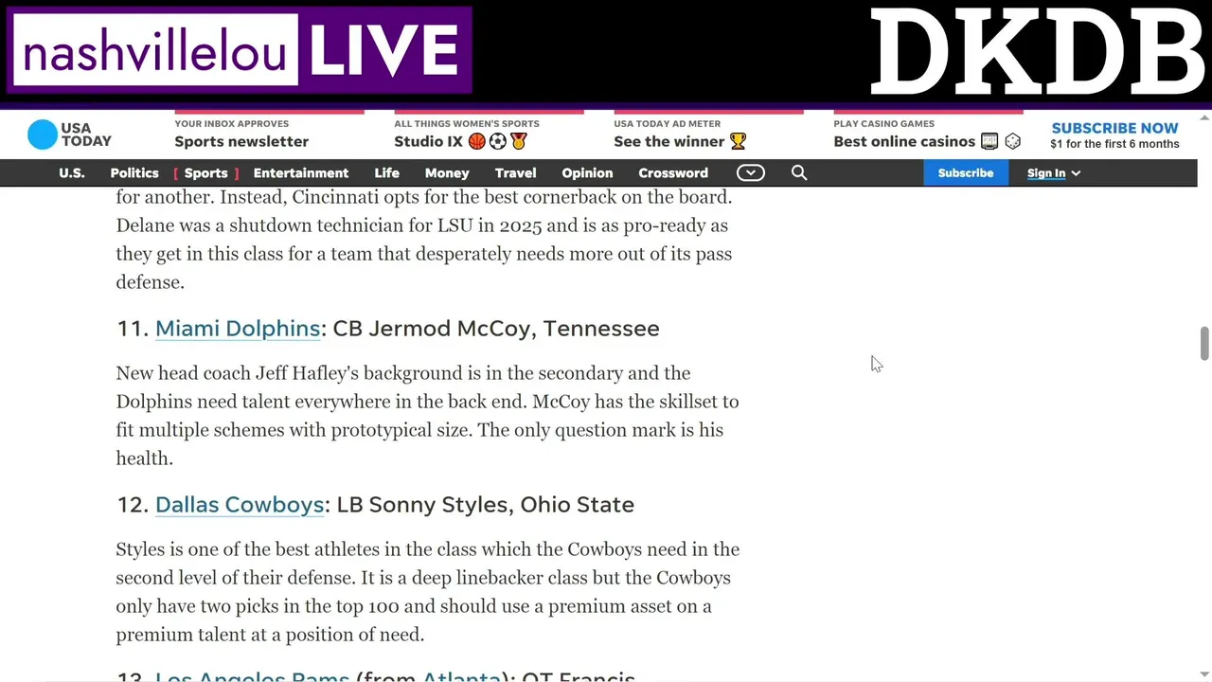
Task: Open the Crossword page
Action: tap(673, 172)
